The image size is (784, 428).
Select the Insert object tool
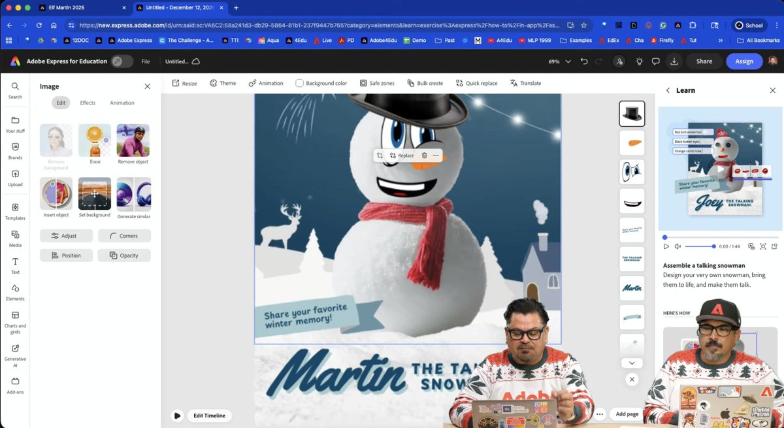click(x=56, y=198)
